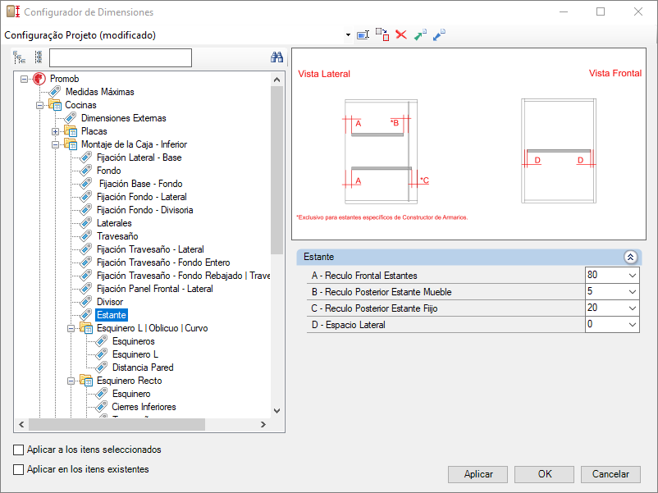The height and width of the screenshot is (493, 658).
Task: Click the Promob red globe icon
Action: [x=39, y=79]
